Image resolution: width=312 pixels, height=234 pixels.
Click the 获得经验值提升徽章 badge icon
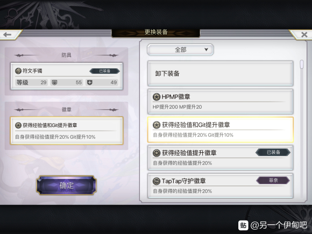157,153
